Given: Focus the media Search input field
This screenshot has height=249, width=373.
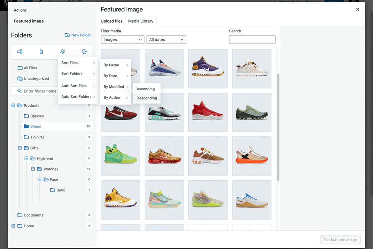Looking at the screenshot, I should coord(252,39).
